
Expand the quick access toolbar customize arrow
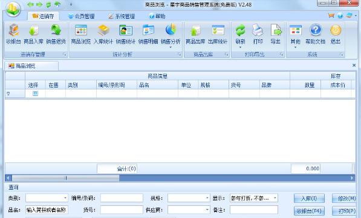pyautogui.click(x=71, y=4)
